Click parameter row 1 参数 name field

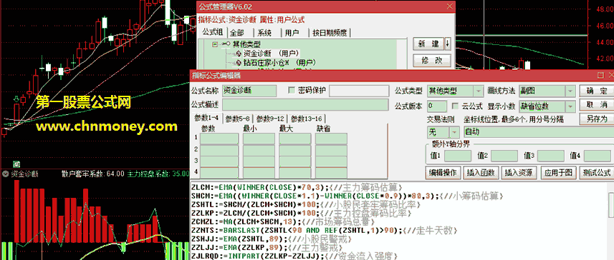coord(219,139)
